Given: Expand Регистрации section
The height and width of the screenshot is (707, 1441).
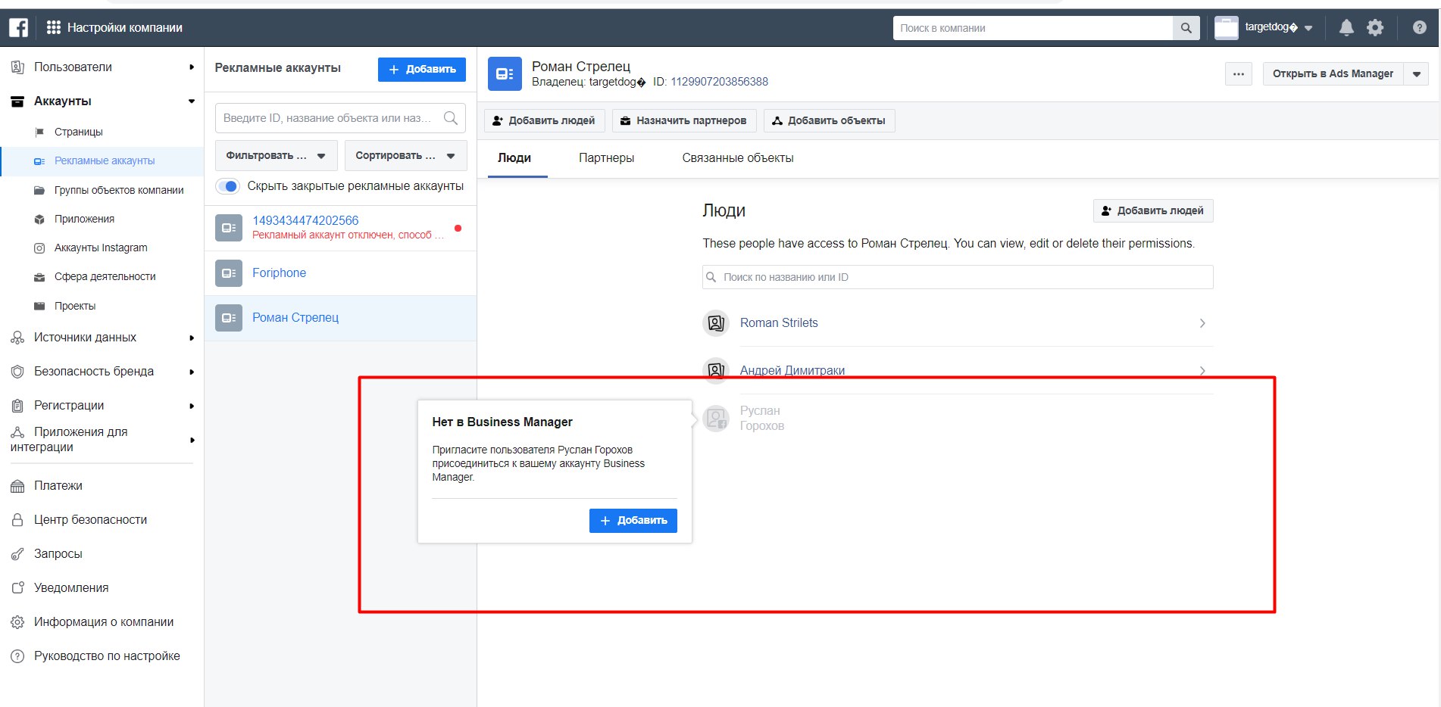Looking at the screenshot, I should coord(102,406).
